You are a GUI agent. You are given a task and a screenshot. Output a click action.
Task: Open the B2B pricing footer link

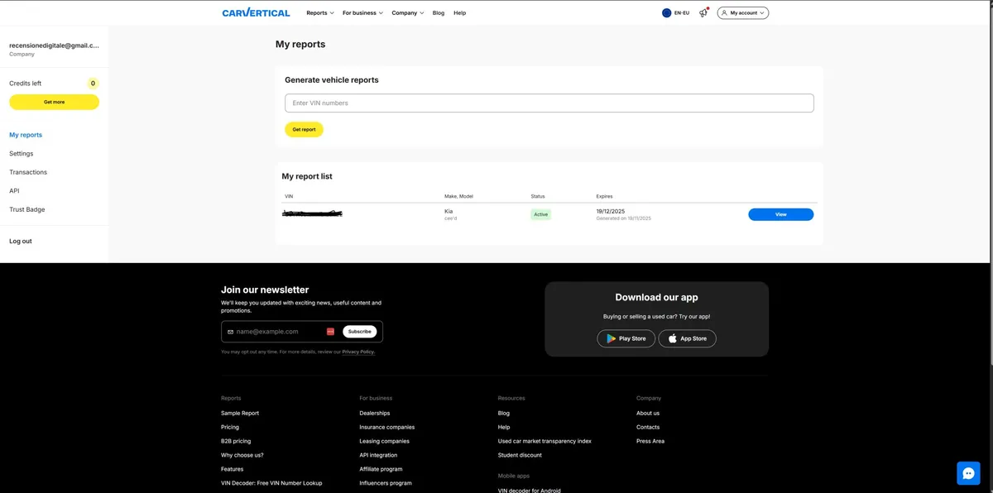point(236,442)
